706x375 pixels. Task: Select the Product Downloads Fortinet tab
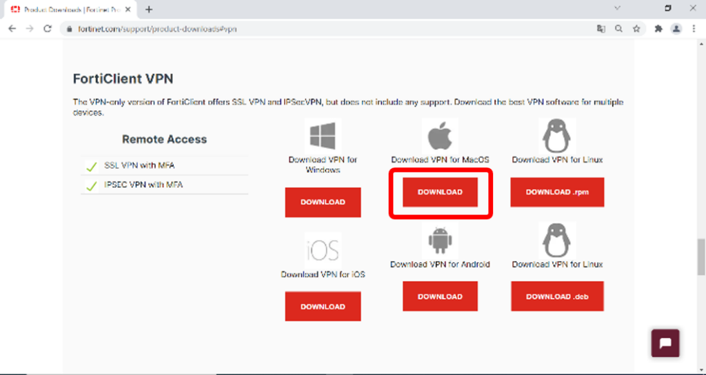(x=69, y=10)
